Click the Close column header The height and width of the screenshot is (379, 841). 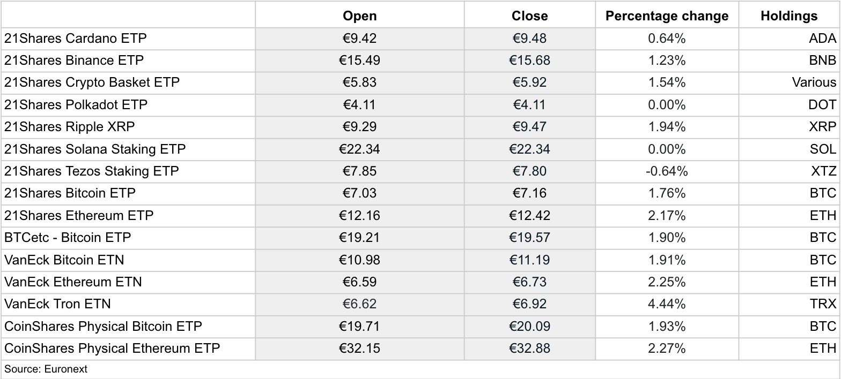click(530, 16)
